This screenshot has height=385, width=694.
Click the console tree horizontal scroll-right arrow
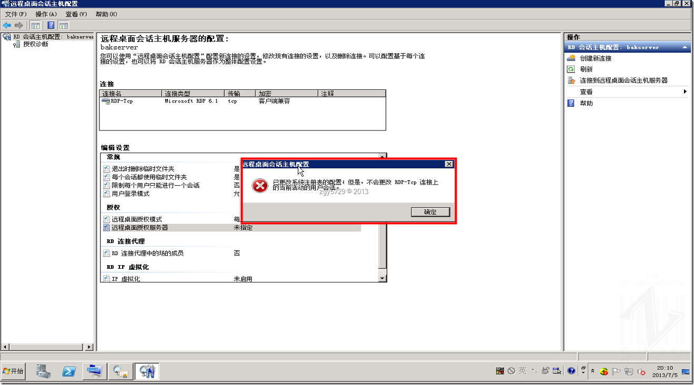pos(89,347)
